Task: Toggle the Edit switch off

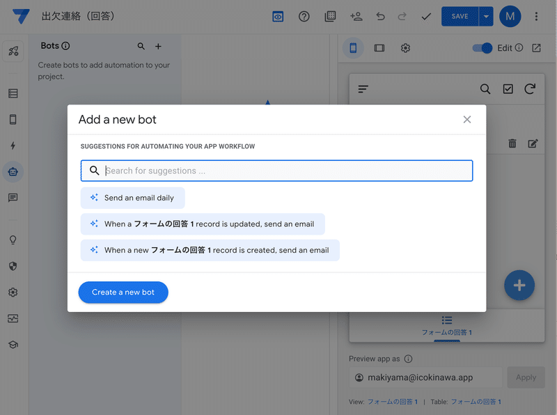Action: (482, 48)
